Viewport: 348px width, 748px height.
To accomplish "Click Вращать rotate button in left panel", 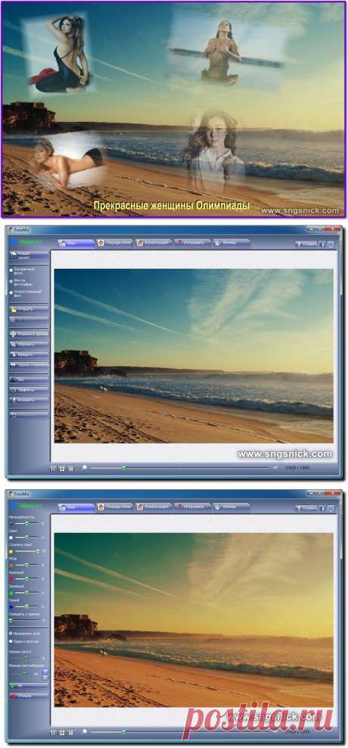I will click(x=29, y=354).
